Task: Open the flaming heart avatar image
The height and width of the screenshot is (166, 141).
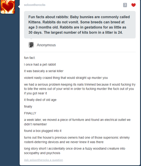Action: coord(8,7)
